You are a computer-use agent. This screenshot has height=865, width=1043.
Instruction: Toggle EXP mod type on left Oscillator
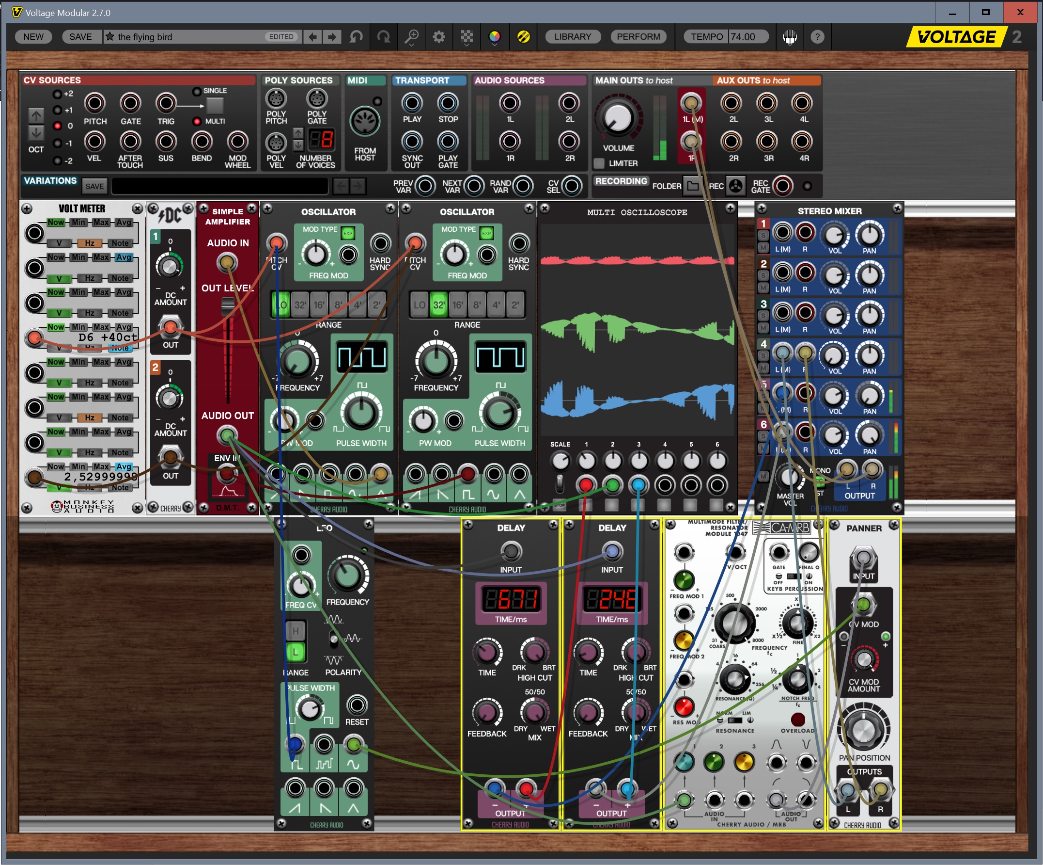[x=348, y=234]
